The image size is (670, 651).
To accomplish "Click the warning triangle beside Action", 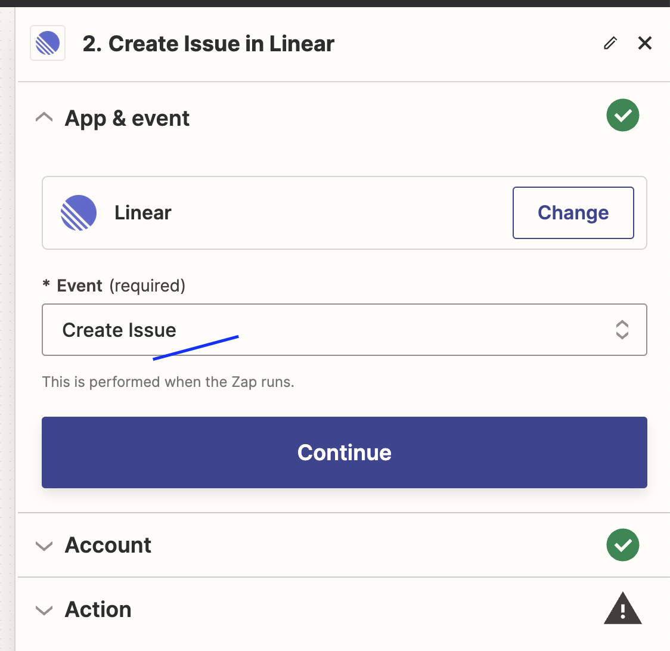I will 622,609.
